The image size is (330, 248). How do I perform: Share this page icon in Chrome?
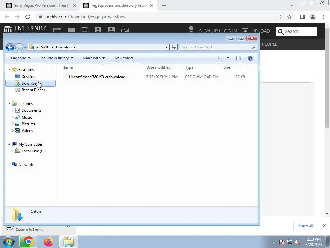(279, 17)
